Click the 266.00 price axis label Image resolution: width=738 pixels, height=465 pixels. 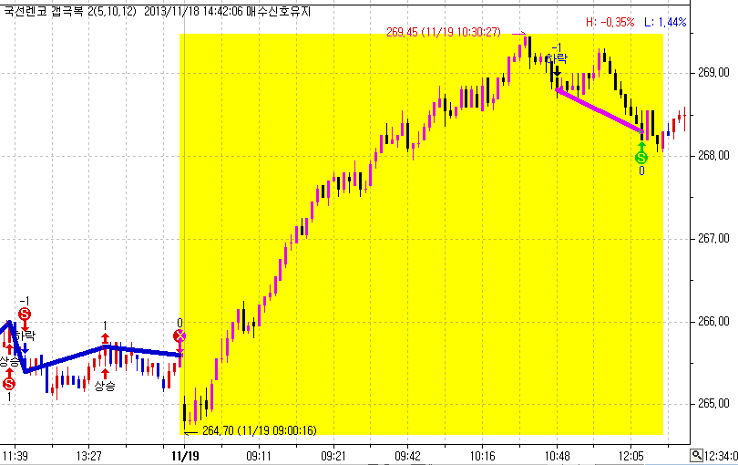[x=713, y=321]
